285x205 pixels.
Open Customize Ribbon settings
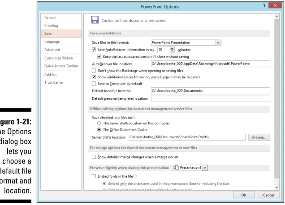[61, 58]
